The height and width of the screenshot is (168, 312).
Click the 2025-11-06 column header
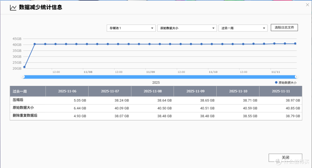pos(67,91)
